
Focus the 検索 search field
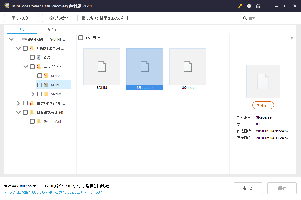click(x=269, y=18)
